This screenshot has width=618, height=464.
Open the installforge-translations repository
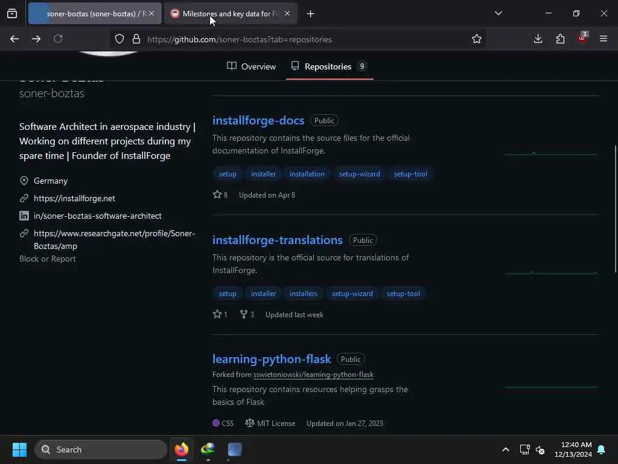coord(278,240)
